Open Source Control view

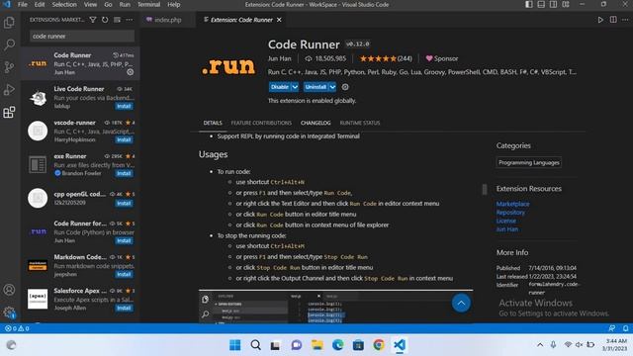[x=9, y=67]
